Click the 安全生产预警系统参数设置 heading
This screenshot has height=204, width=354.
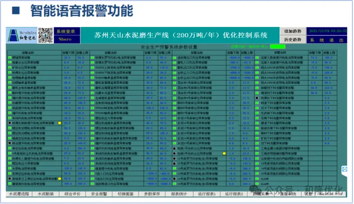169,47
